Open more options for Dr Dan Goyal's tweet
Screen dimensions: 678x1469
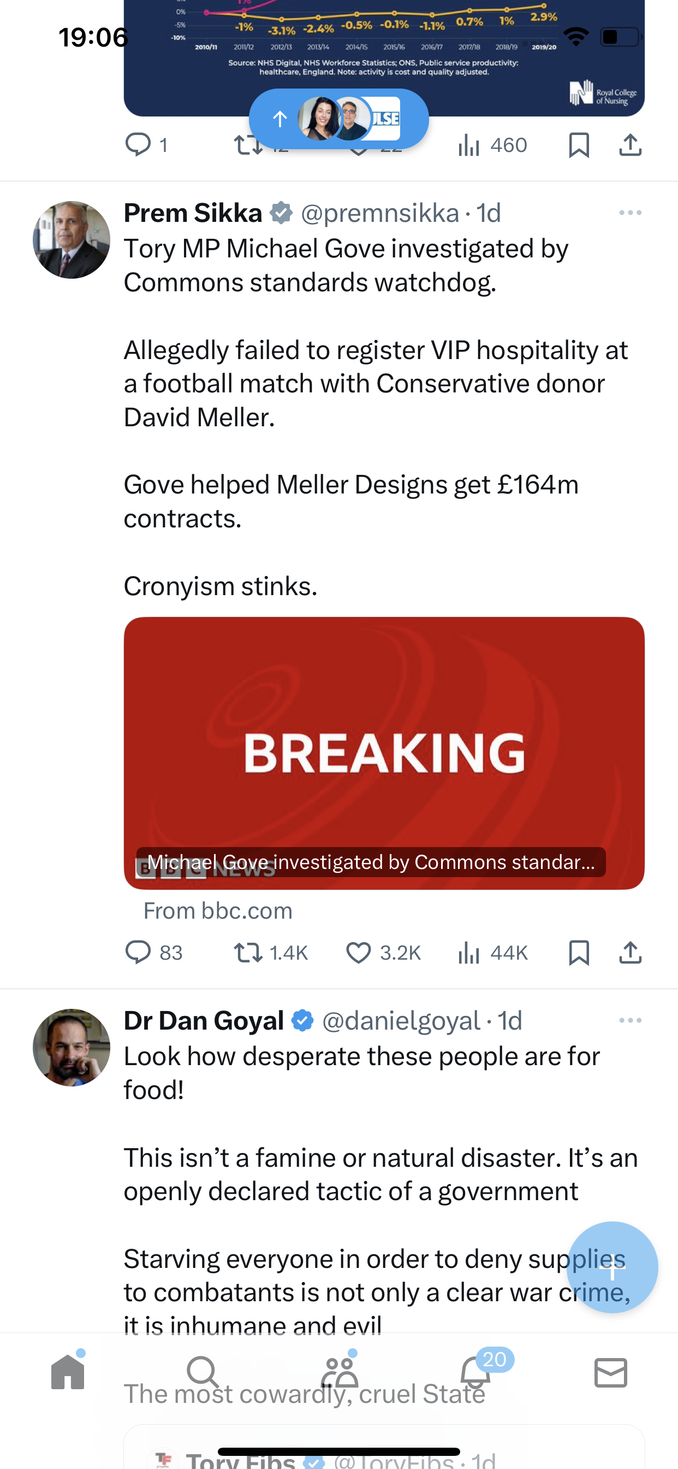tap(630, 1020)
